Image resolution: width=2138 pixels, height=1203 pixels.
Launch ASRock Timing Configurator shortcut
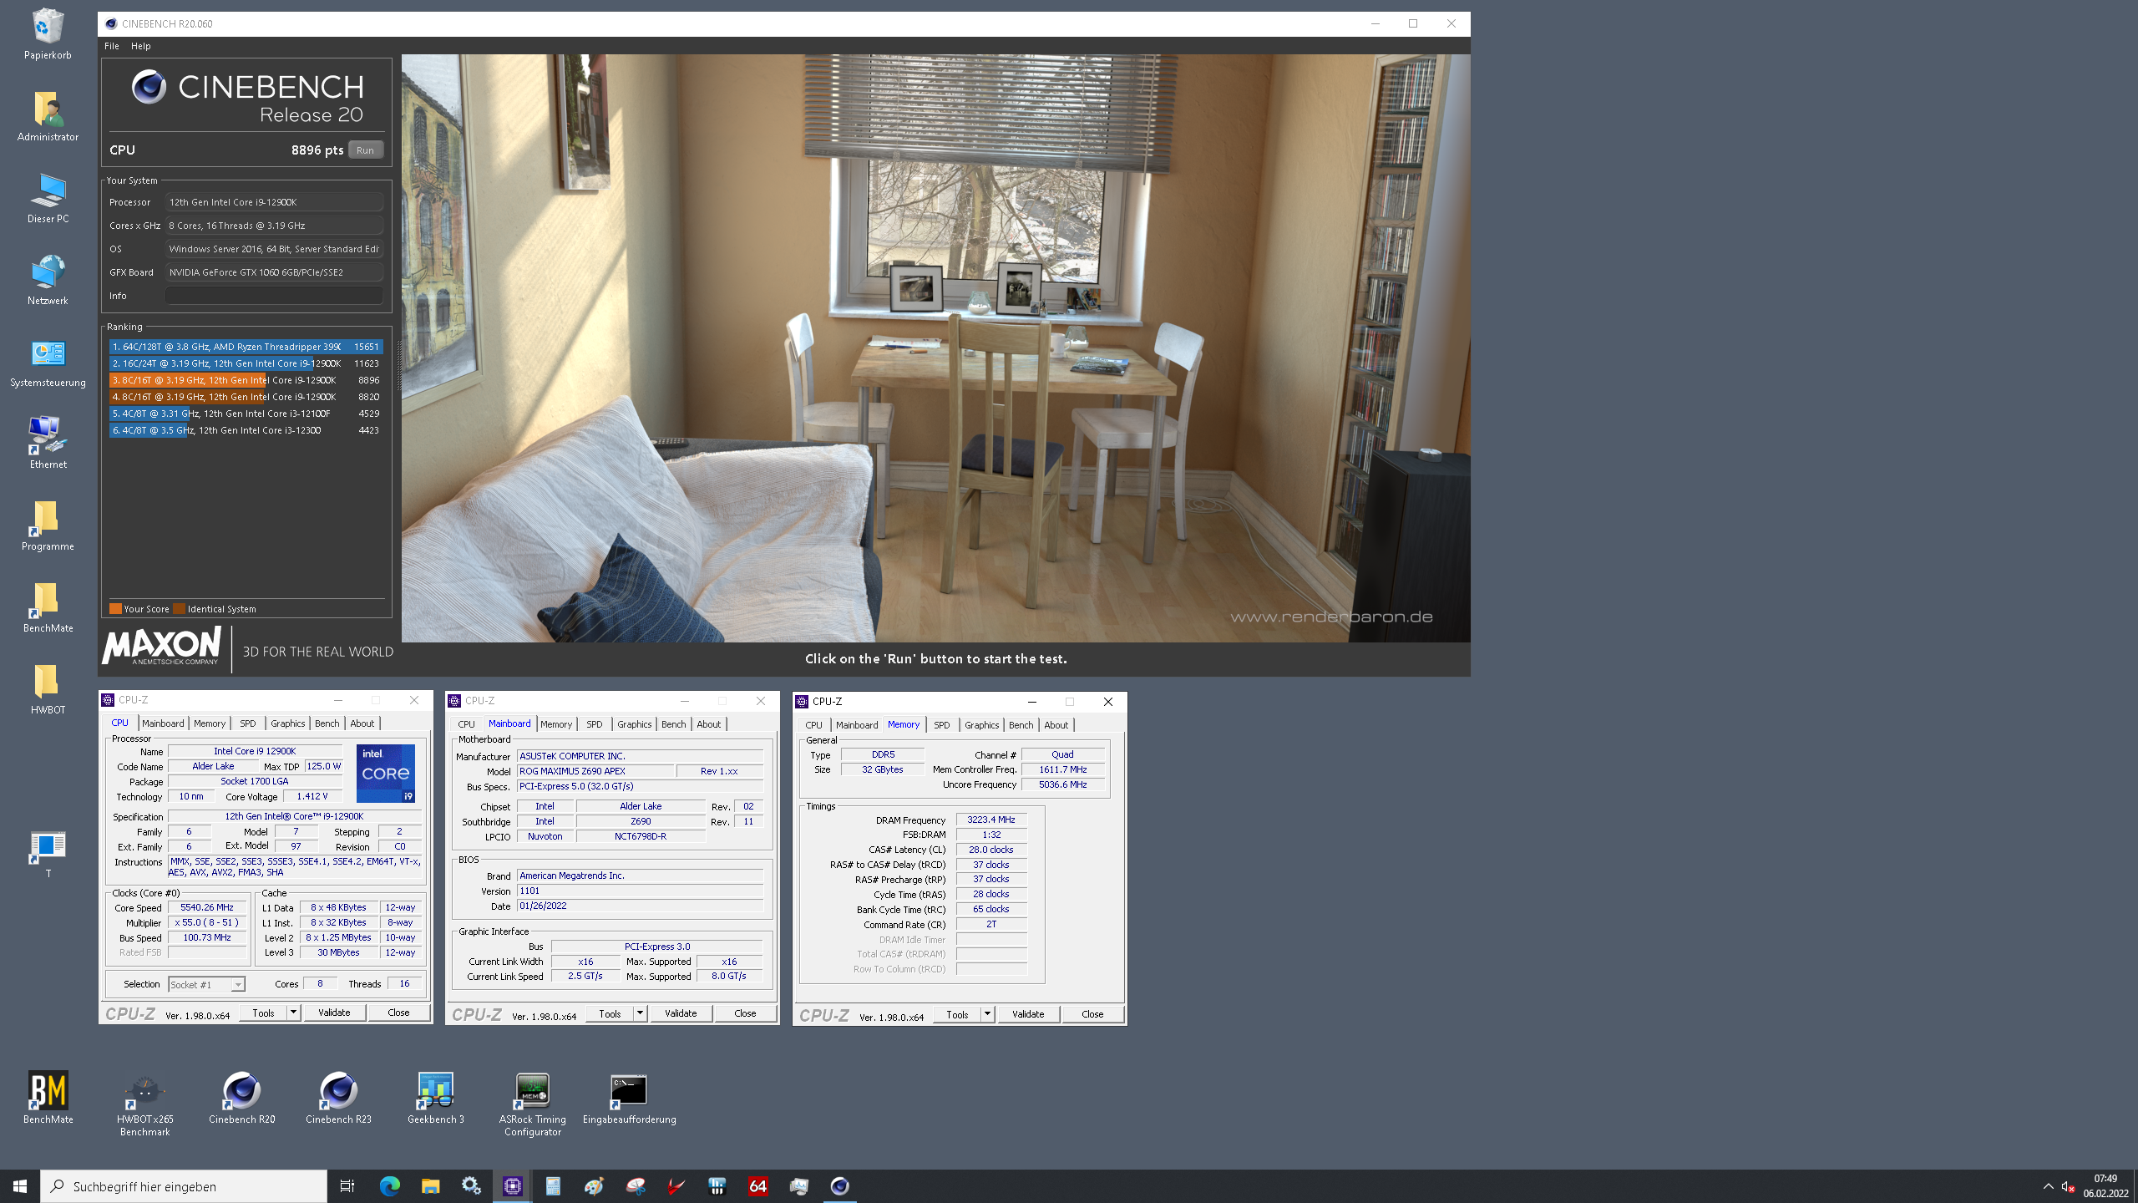pyautogui.click(x=532, y=1104)
